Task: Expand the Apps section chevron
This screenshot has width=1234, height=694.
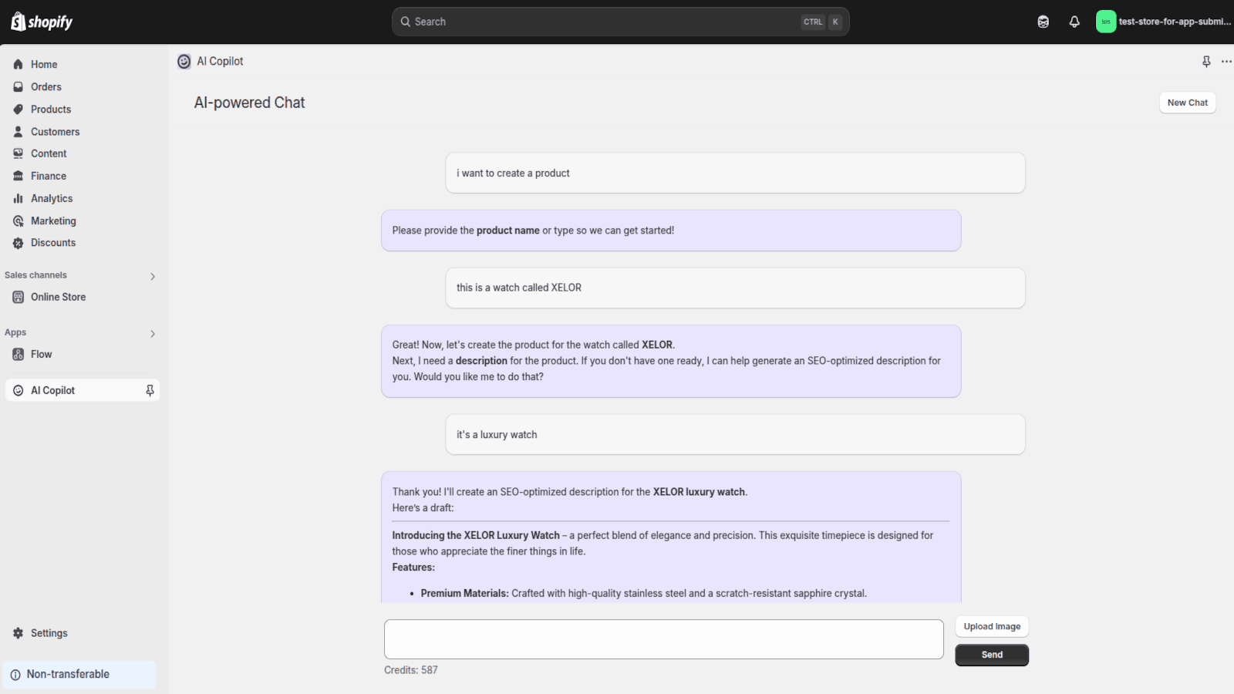Action: click(153, 334)
